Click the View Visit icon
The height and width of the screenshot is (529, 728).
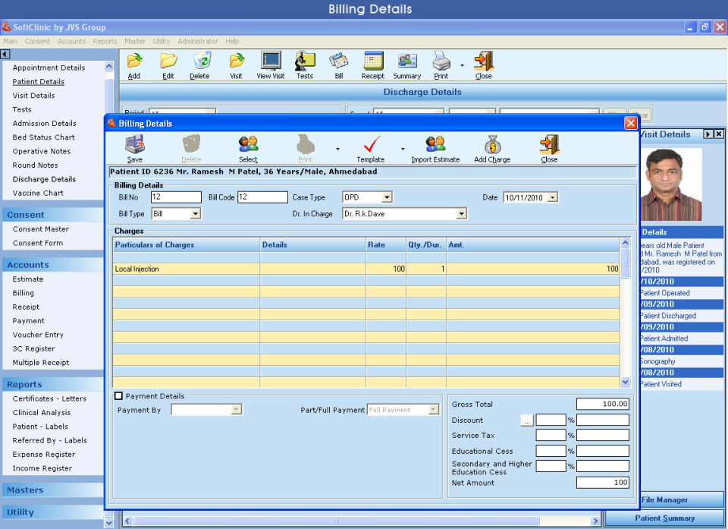[x=269, y=65]
